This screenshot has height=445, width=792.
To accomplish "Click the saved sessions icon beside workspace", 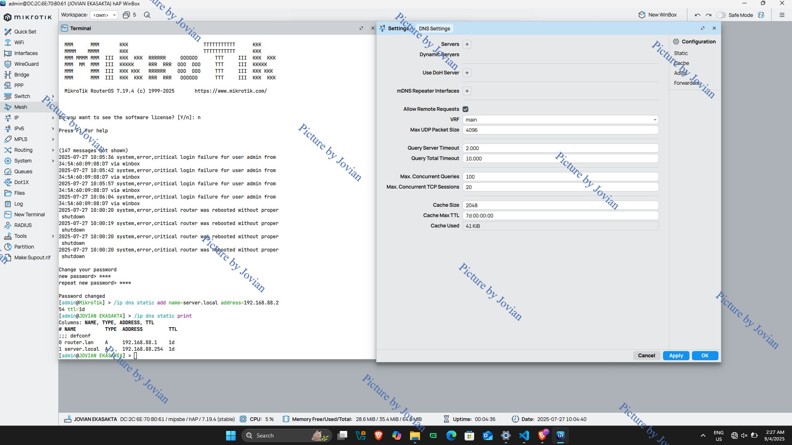I will pyautogui.click(x=126, y=15).
